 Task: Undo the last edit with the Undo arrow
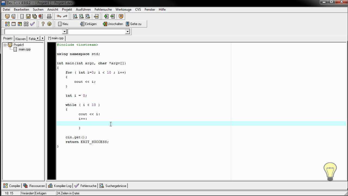tap(59, 16)
